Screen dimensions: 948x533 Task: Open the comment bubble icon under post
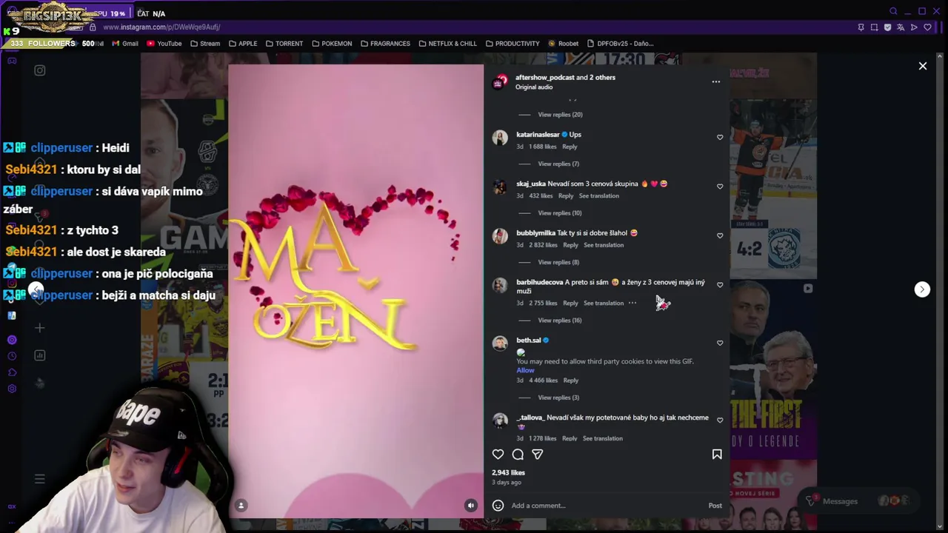[518, 455]
